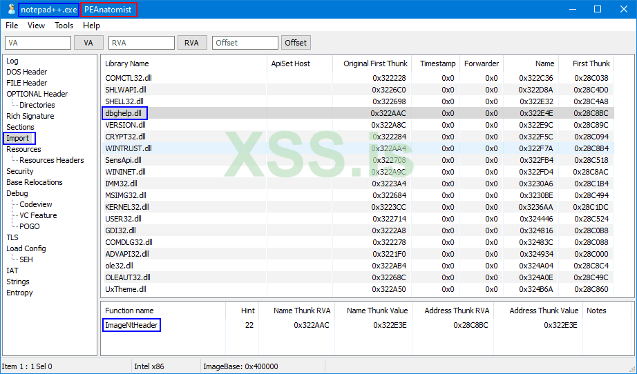Select the VERSION.dll library row
The height and width of the screenshot is (374, 637).
[x=357, y=125]
